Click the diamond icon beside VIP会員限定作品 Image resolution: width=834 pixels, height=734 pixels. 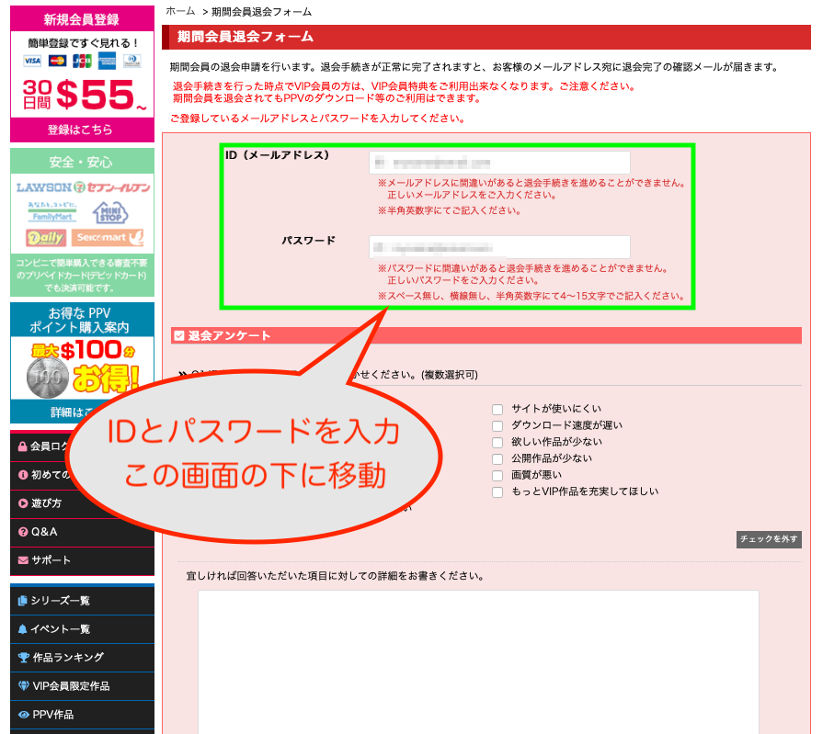23,686
